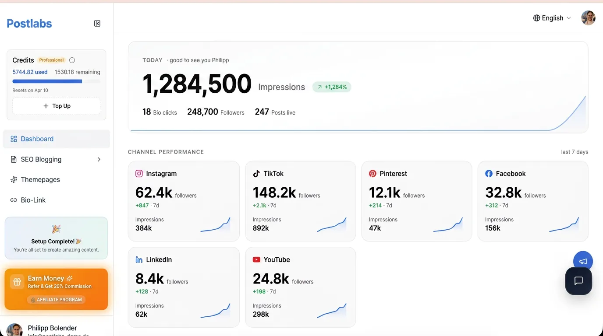This screenshot has height=336, width=603.
Task: Click the 1,284,500 impressions total
Action: tap(197, 84)
